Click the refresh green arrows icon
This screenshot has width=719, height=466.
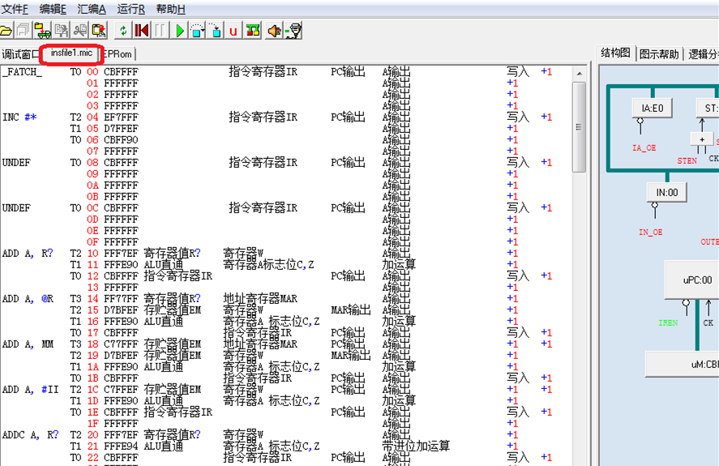[122, 31]
